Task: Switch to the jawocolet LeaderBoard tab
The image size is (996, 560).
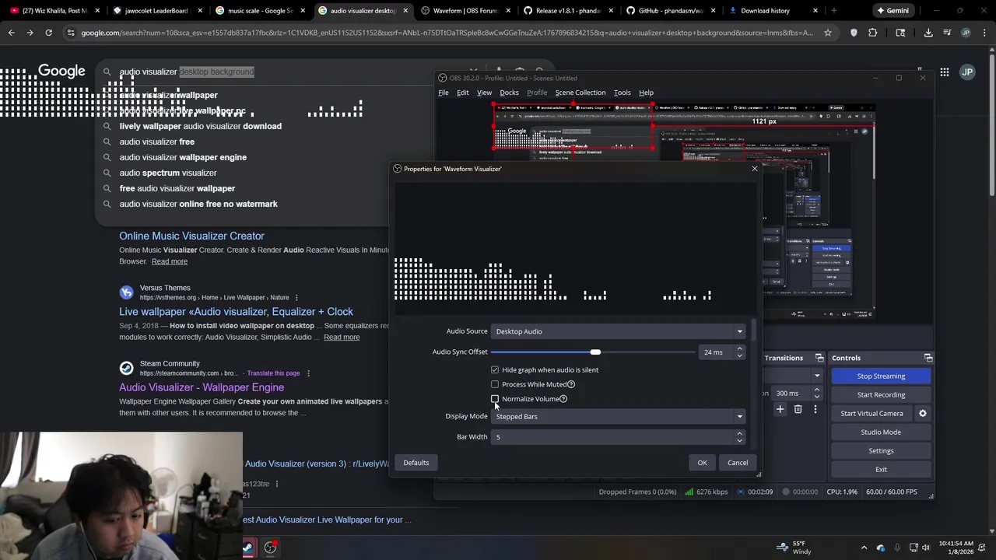Action: click(156, 11)
